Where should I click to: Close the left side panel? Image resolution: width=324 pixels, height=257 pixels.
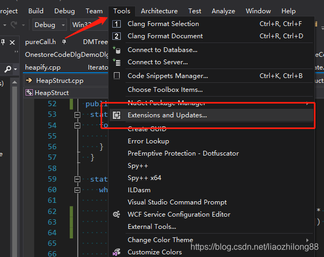click(x=12, y=42)
